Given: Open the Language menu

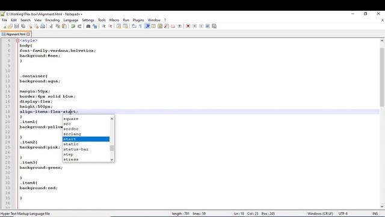Looking at the screenshot, I should point(71,20).
